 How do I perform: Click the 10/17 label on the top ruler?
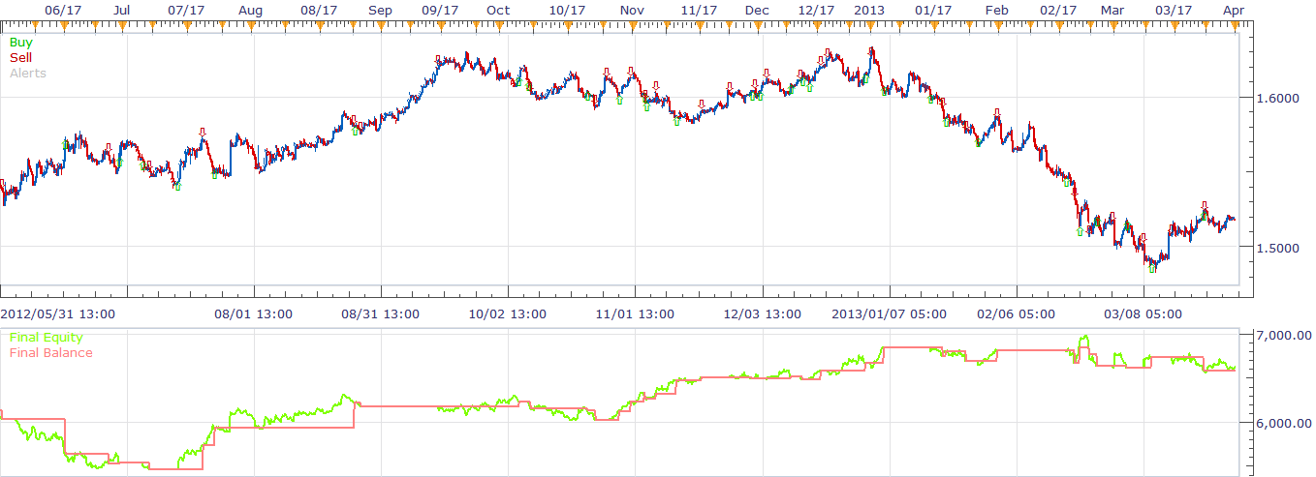click(x=568, y=9)
